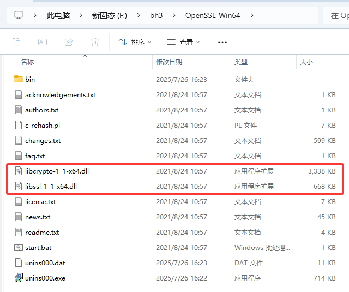
Task: Click the faq.txt file name
Action: click(x=35, y=156)
